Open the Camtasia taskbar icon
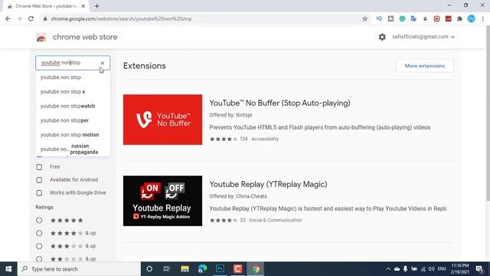This screenshot has height=276, width=490. (x=238, y=269)
